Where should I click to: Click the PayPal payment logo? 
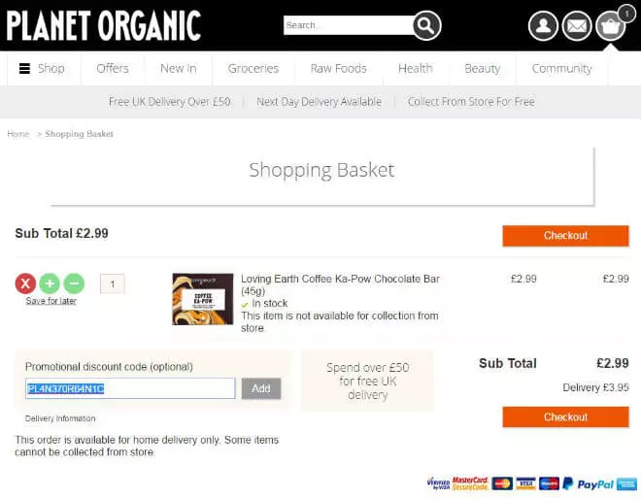coord(589,484)
